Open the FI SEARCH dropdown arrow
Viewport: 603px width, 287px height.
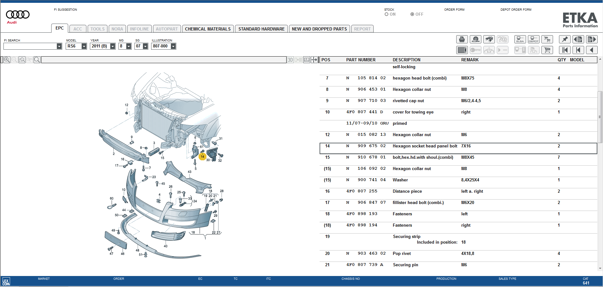pos(59,46)
